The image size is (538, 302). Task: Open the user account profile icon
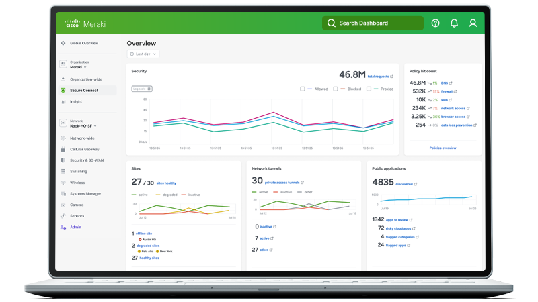coord(473,23)
